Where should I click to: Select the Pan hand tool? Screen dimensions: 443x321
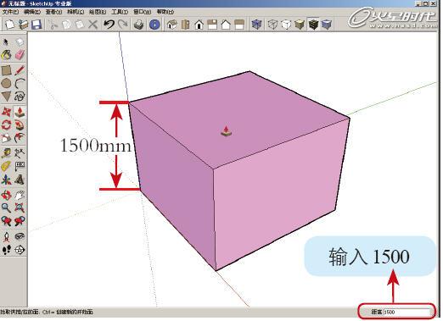pyautogui.click(x=20, y=195)
